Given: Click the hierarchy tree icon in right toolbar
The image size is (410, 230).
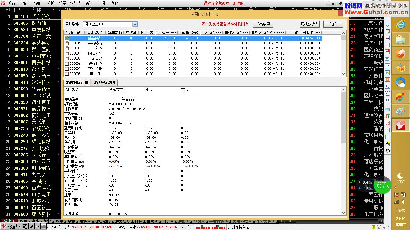Looking at the screenshot, I should tap(387, 72).
